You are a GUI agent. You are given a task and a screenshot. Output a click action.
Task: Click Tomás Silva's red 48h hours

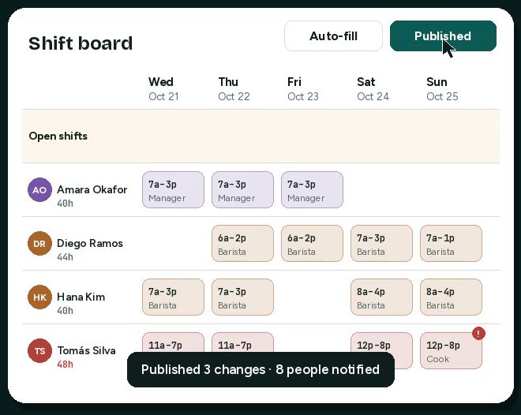click(x=65, y=365)
